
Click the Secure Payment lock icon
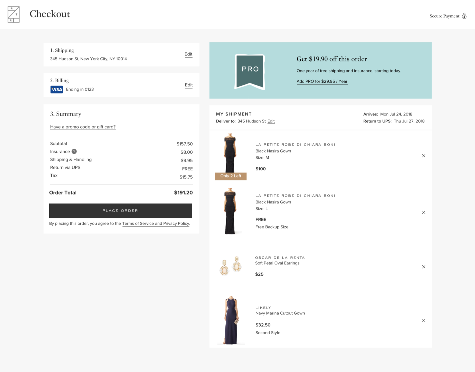click(x=464, y=16)
